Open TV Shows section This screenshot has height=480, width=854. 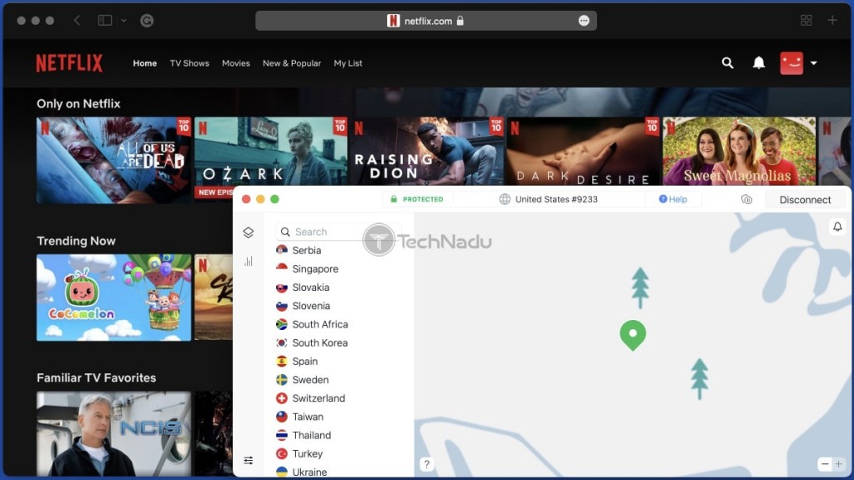coord(189,63)
